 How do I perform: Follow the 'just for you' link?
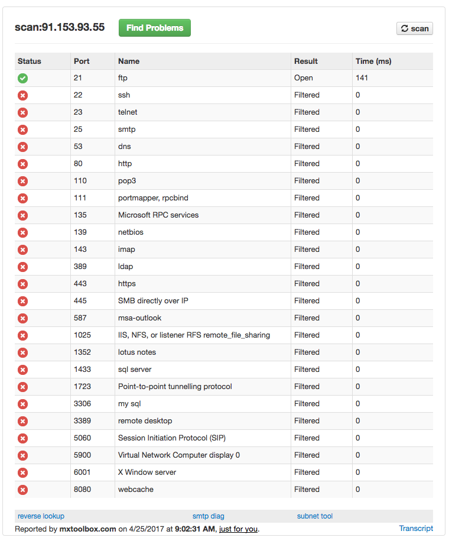tap(238, 529)
